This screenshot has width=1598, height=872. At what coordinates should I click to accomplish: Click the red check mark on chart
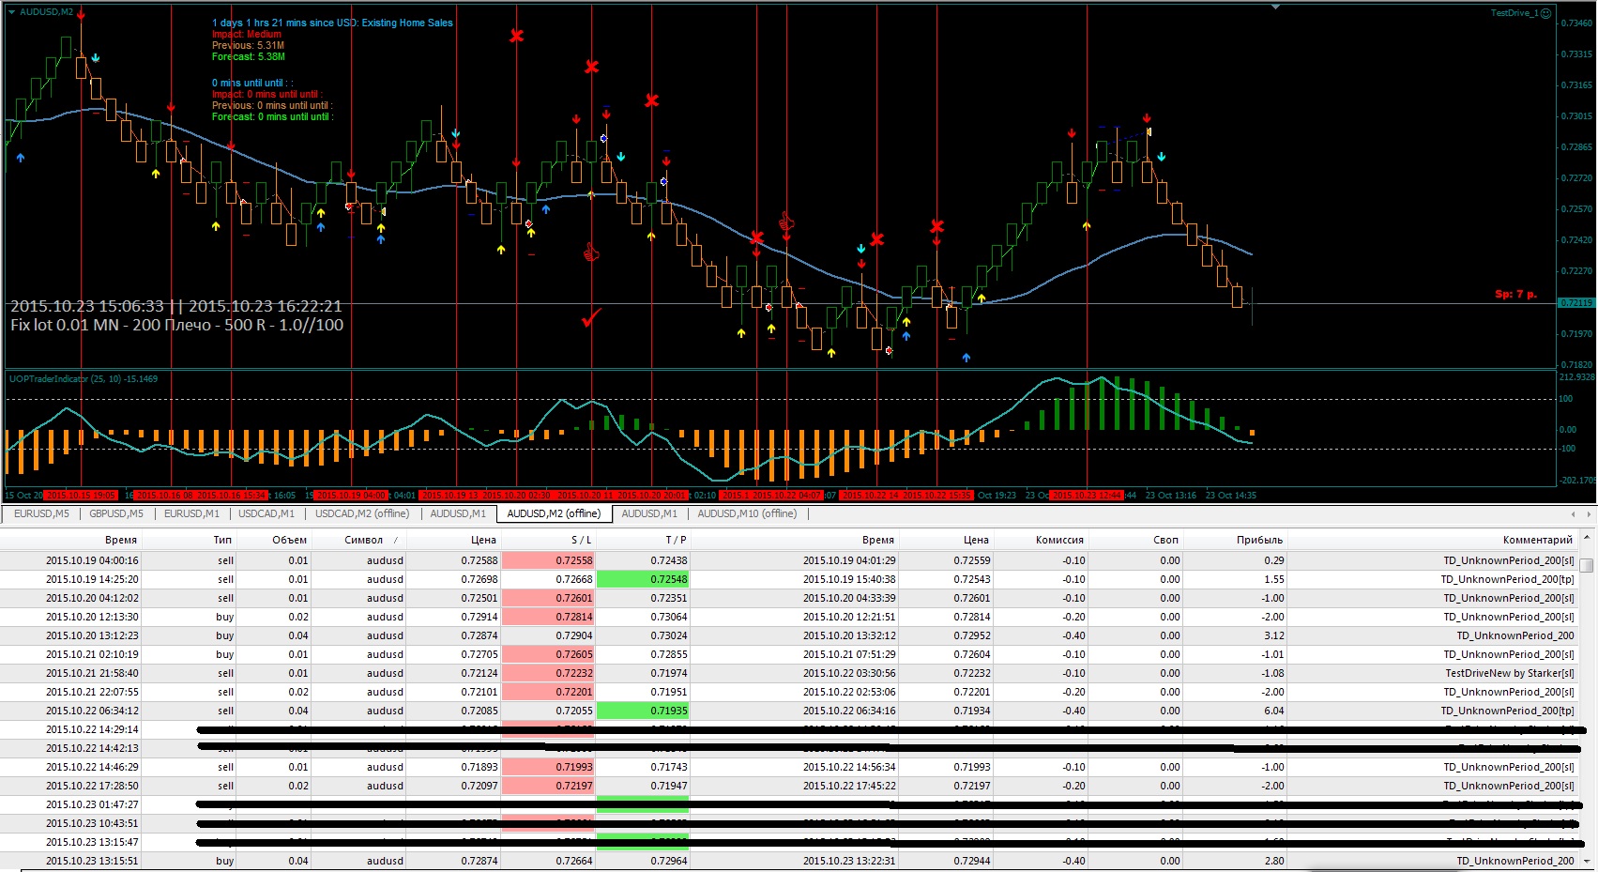coord(591,318)
